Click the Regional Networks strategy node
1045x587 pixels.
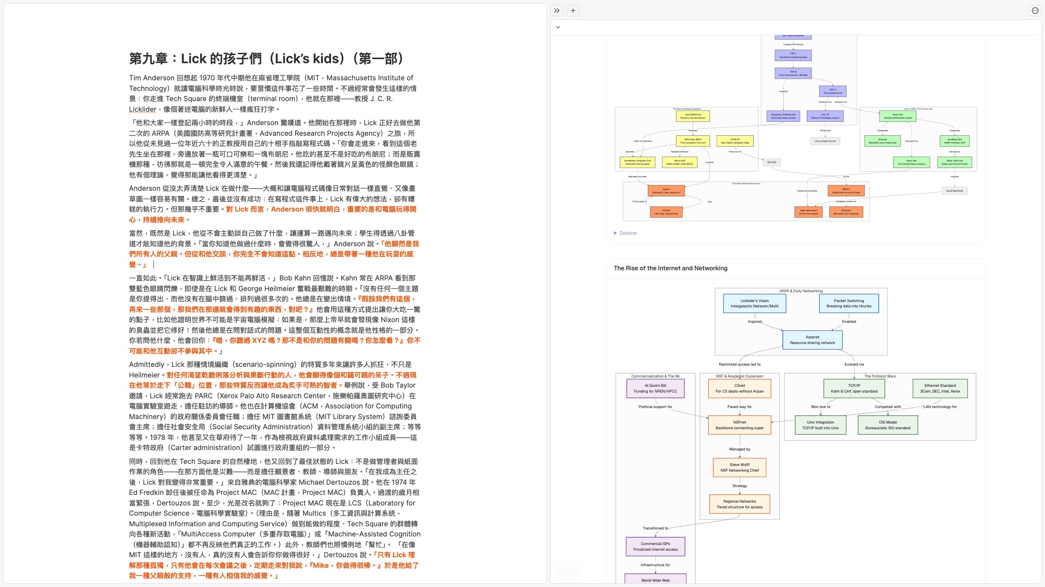pos(739,504)
